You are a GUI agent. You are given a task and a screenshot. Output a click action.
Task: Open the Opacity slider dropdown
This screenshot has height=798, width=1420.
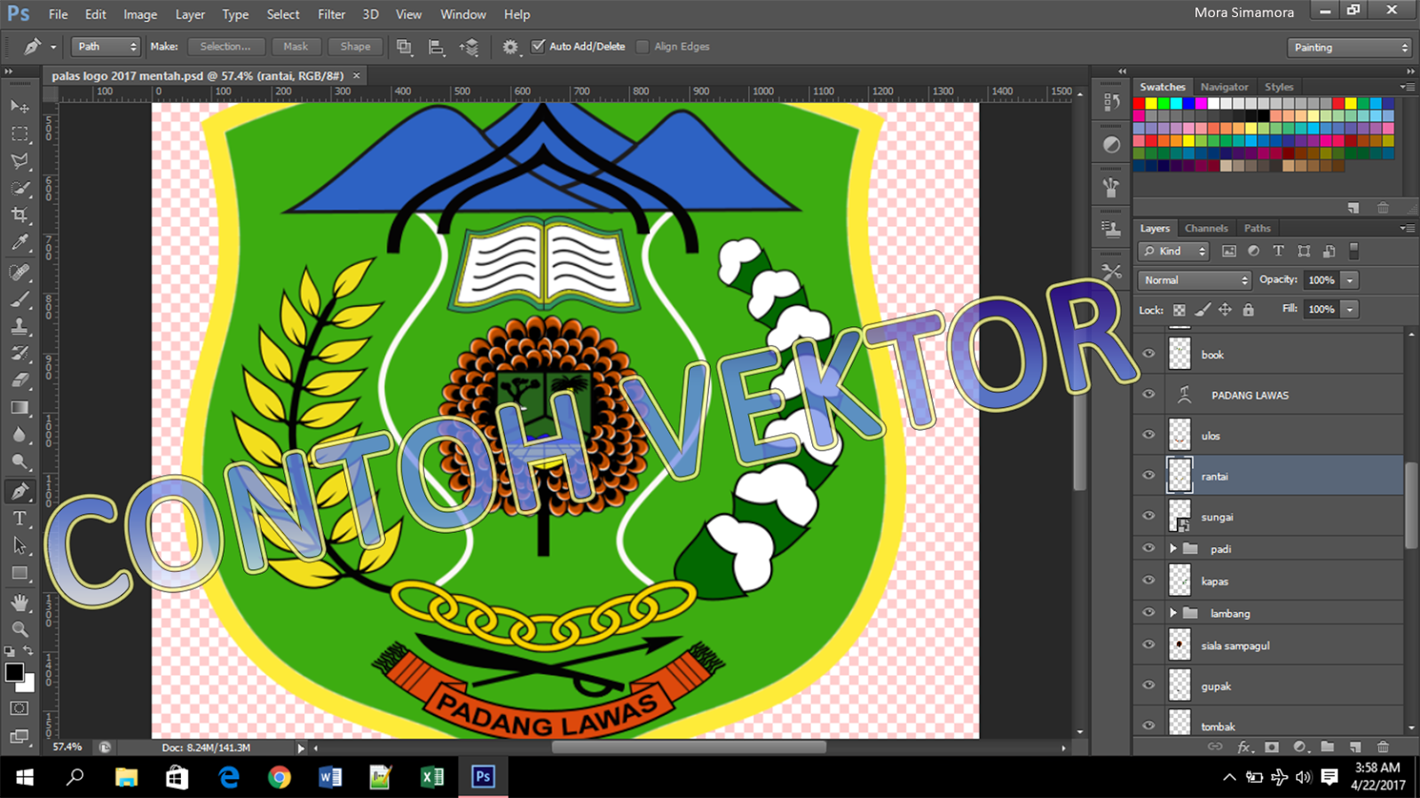(x=1350, y=280)
